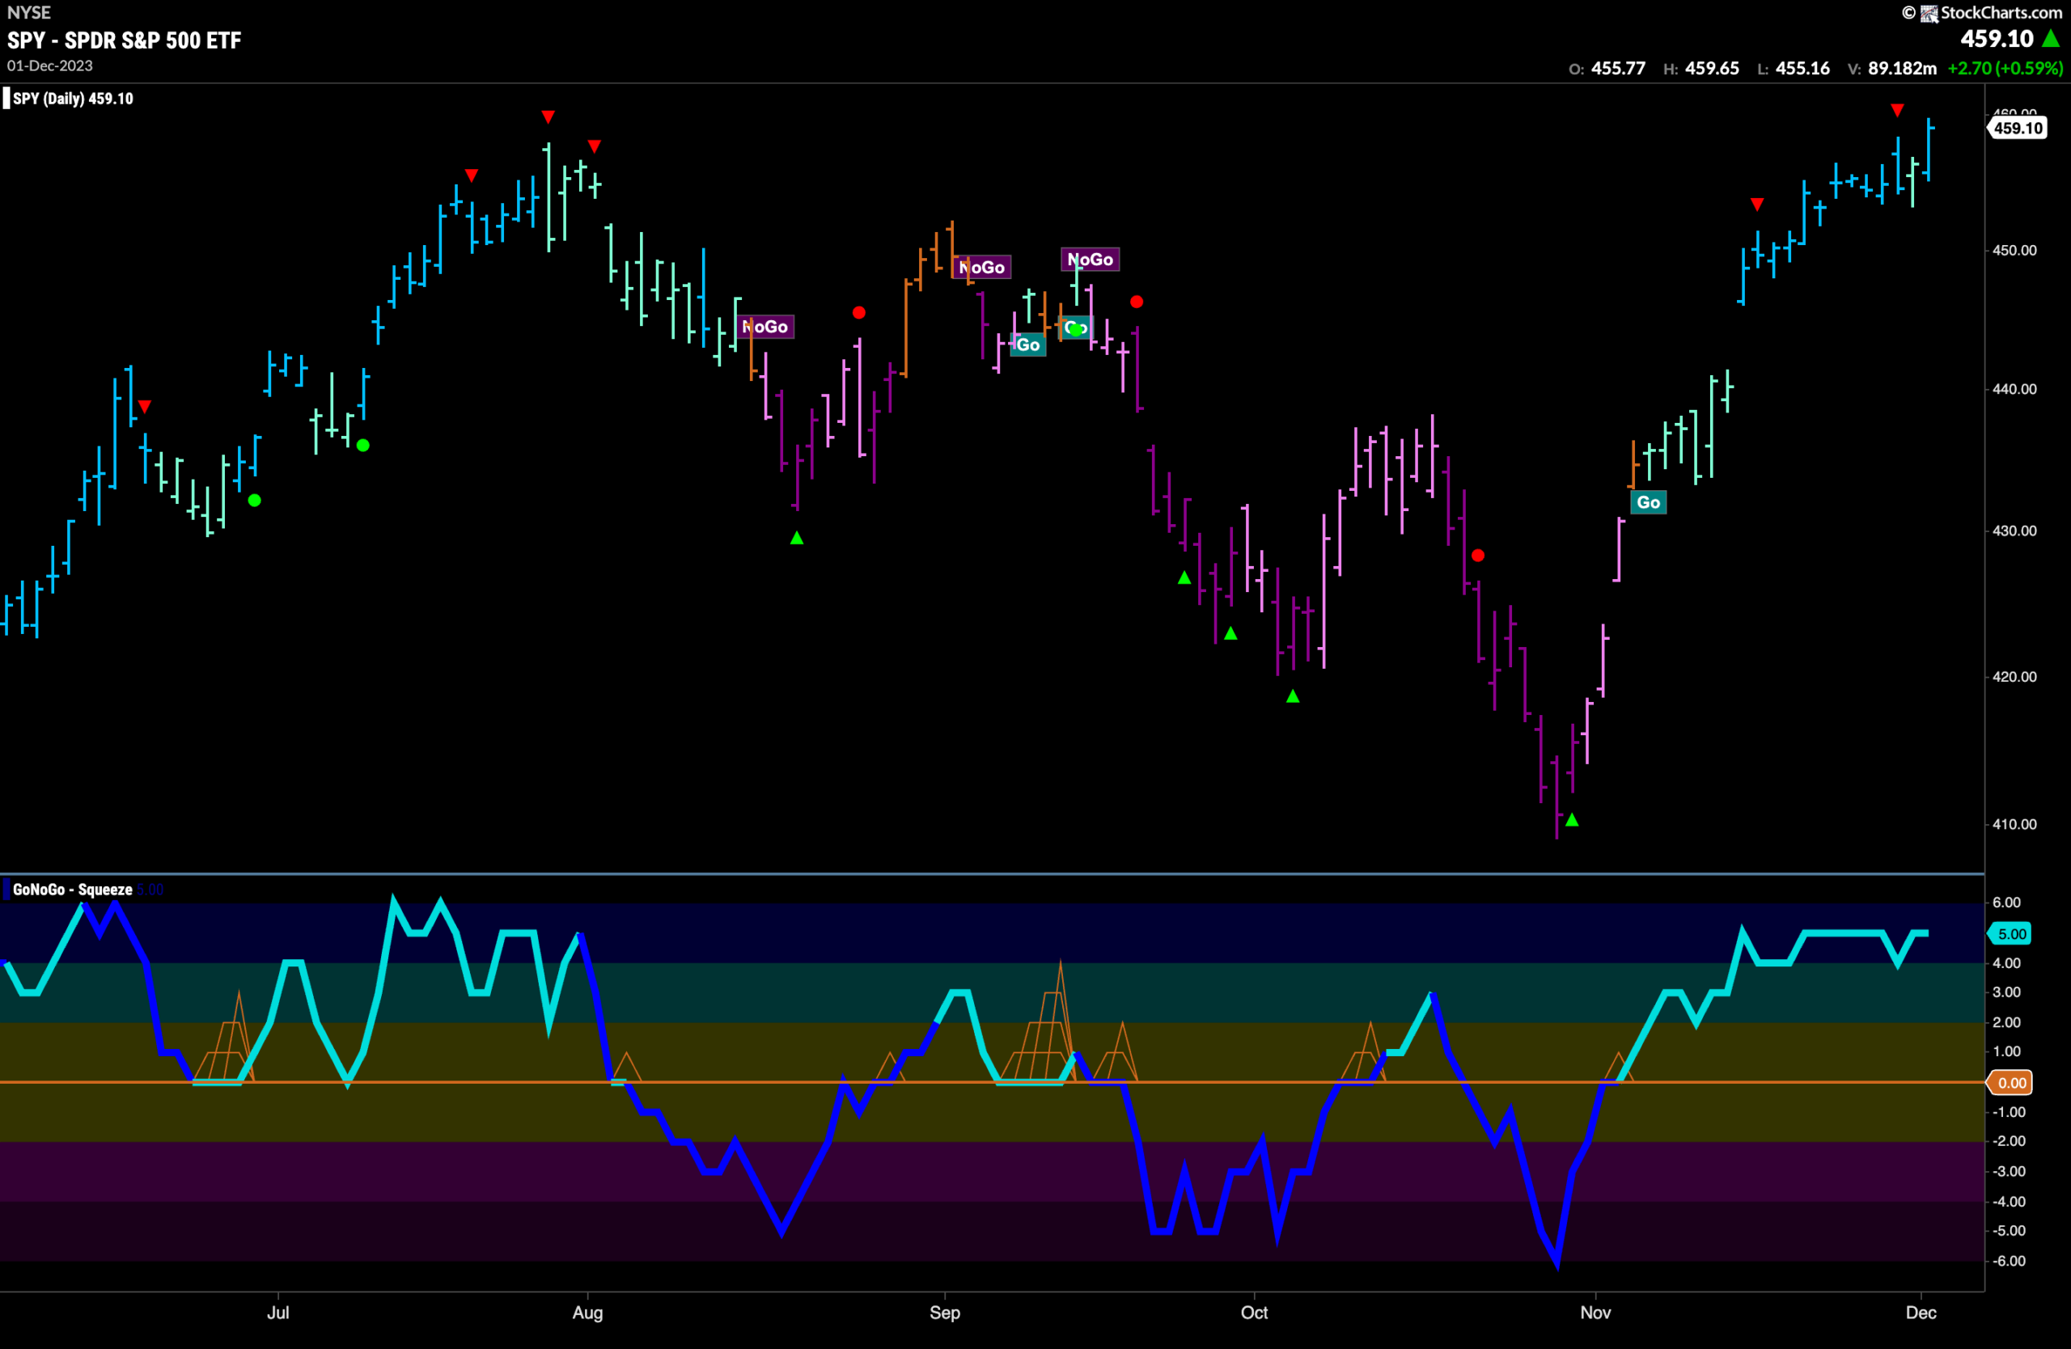This screenshot has height=1349, width=2071.
Task: Click the 5.00 squeeze value tag
Action: point(2010,933)
